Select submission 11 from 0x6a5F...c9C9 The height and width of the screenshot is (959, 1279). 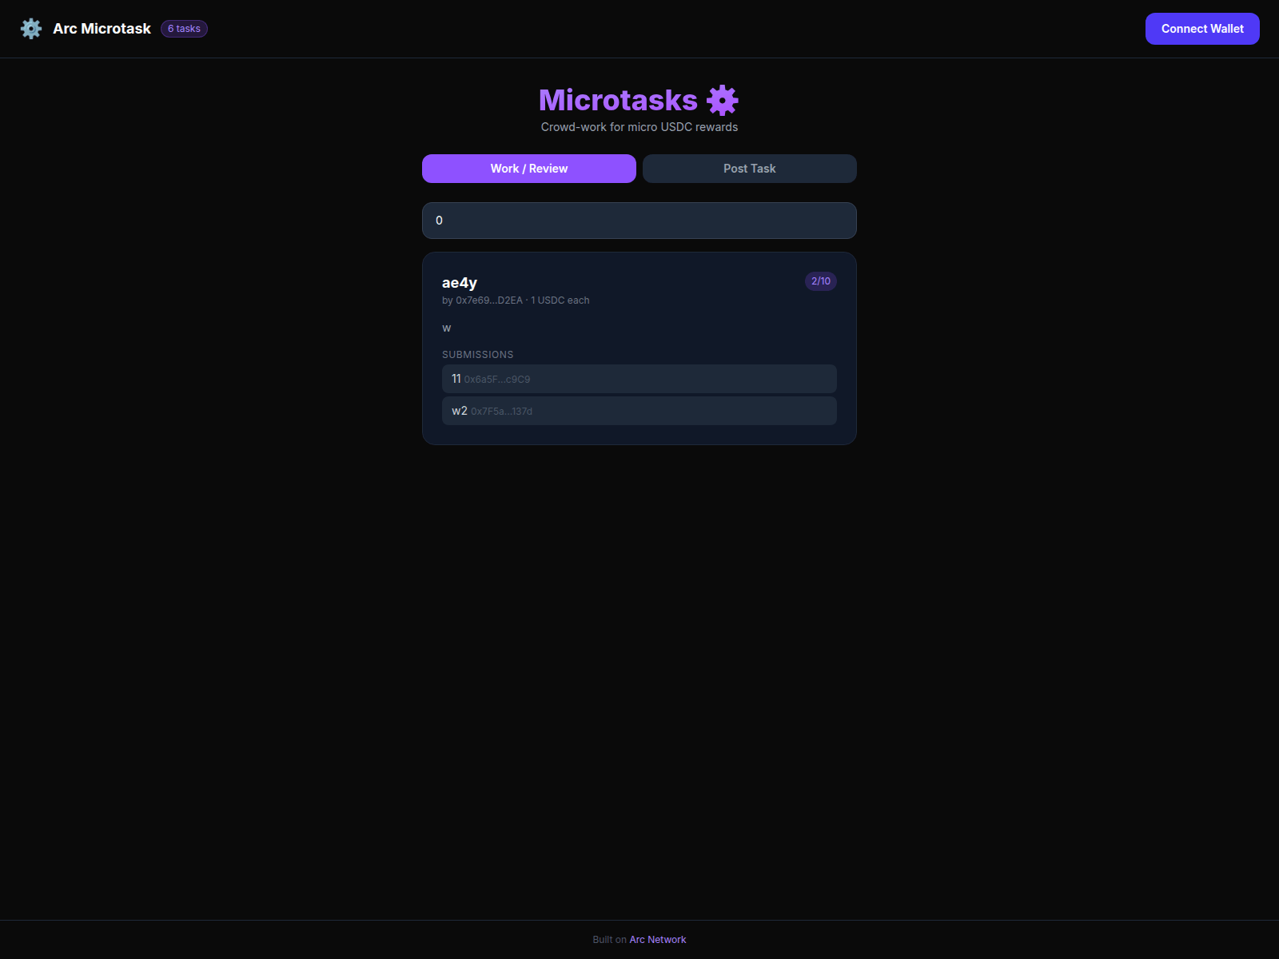639,379
